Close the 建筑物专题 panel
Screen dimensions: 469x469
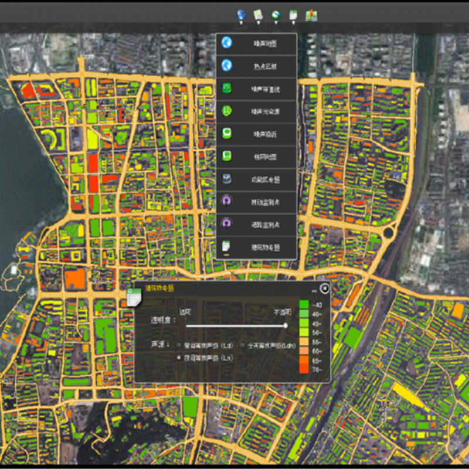click(x=324, y=288)
